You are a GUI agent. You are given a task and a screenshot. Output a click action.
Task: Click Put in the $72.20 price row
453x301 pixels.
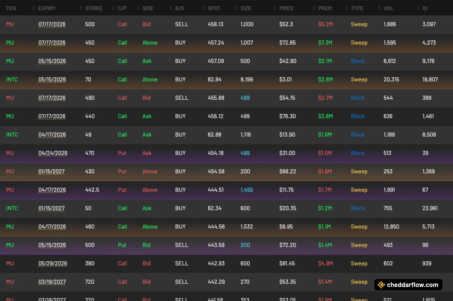(x=122, y=245)
